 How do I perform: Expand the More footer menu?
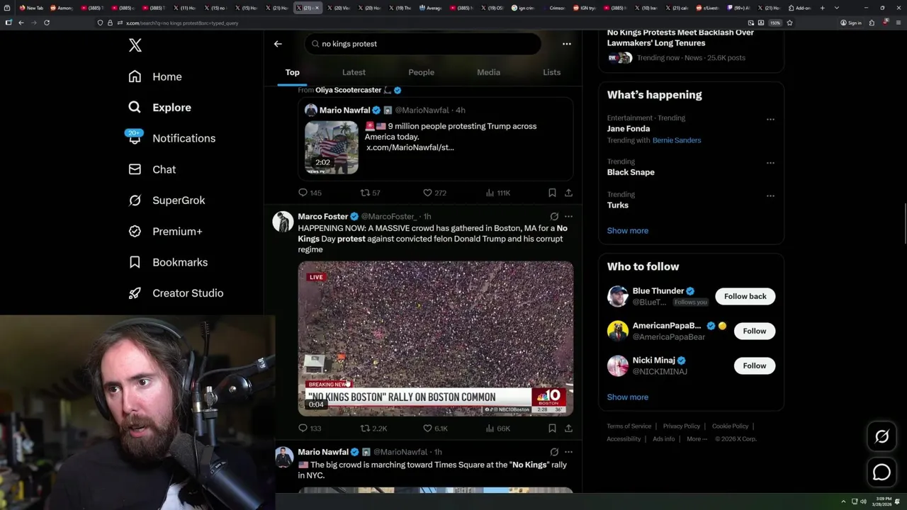click(697, 439)
